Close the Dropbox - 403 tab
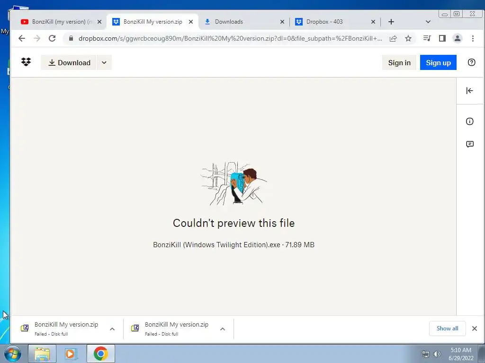 (373, 22)
